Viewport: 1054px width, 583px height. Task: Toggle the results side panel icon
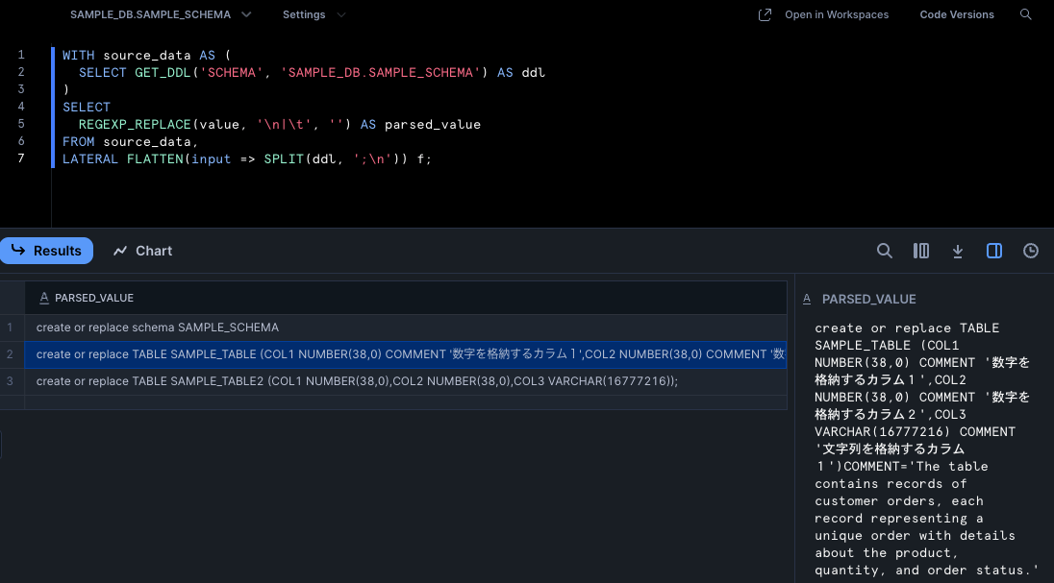994,251
